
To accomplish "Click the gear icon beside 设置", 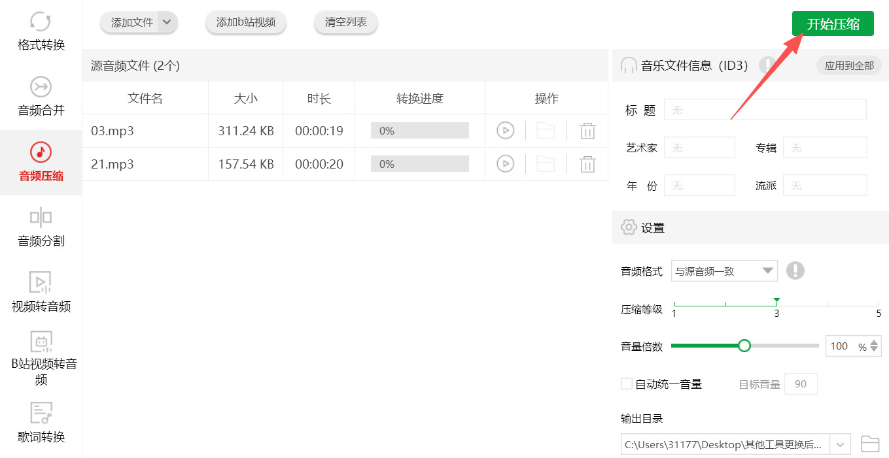I will tap(629, 227).
